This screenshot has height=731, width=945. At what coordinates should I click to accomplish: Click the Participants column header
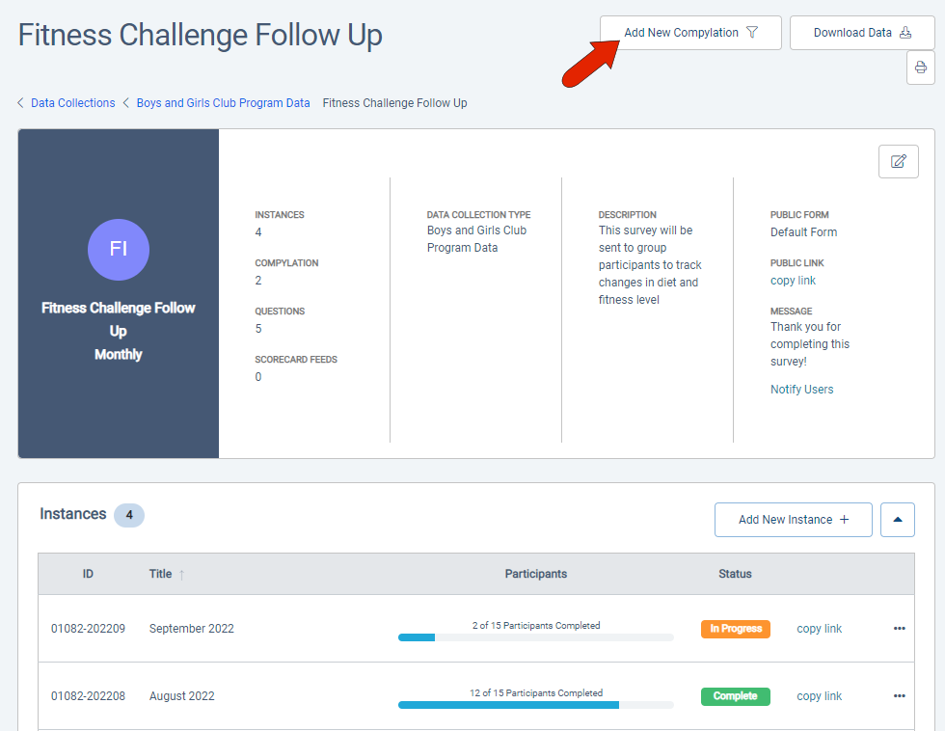[x=536, y=574]
